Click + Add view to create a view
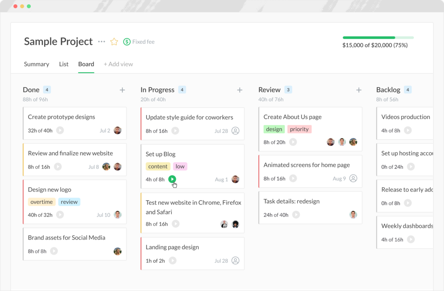The width and height of the screenshot is (444, 291). 118,64
